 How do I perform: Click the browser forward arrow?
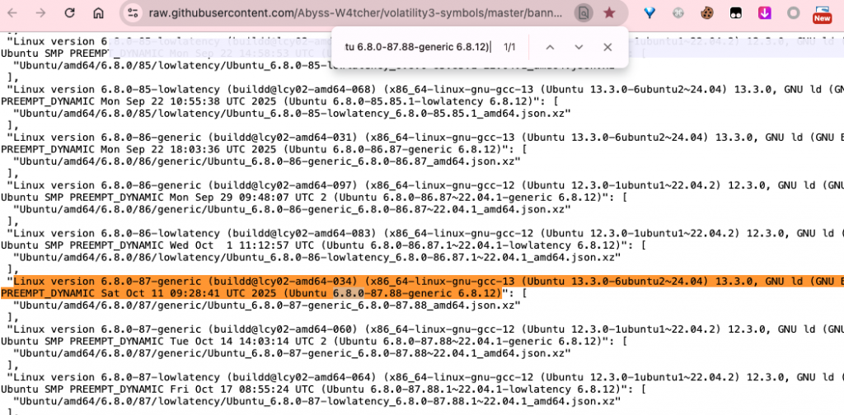[x=41, y=13]
